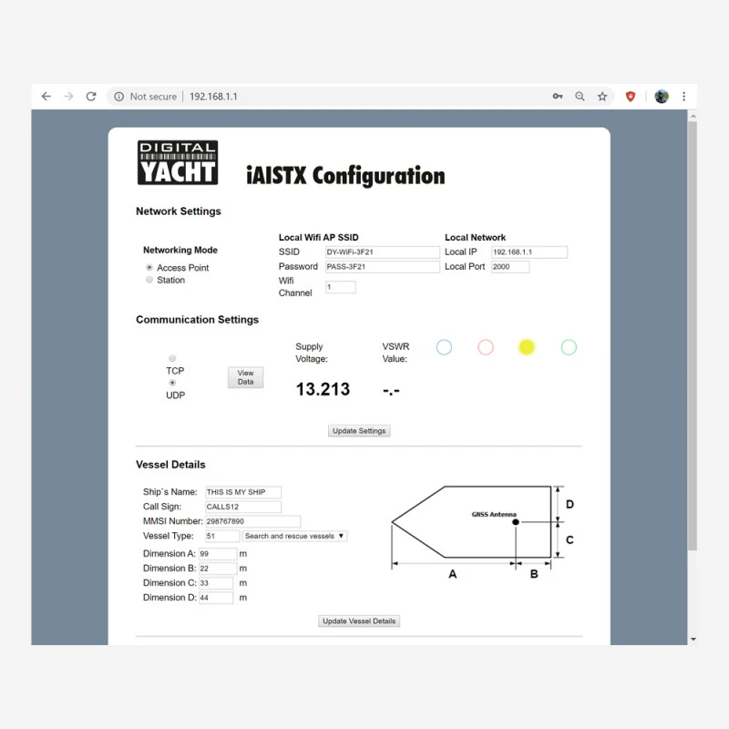This screenshot has height=729, width=729.
Task: Click the View Data button
Action: coord(245,377)
